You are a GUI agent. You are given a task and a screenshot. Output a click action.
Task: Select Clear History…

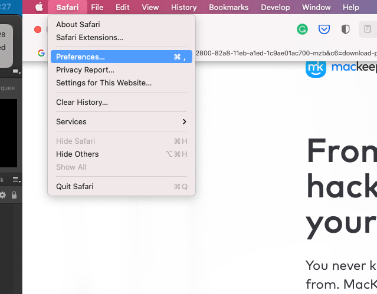tap(122, 103)
